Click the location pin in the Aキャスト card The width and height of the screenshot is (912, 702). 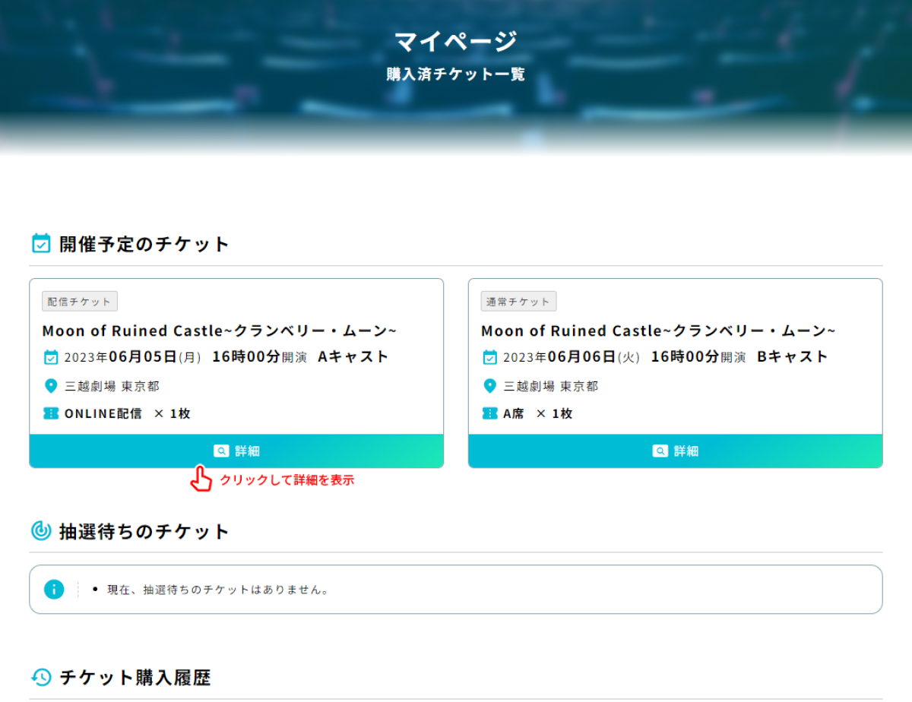tap(51, 386)
